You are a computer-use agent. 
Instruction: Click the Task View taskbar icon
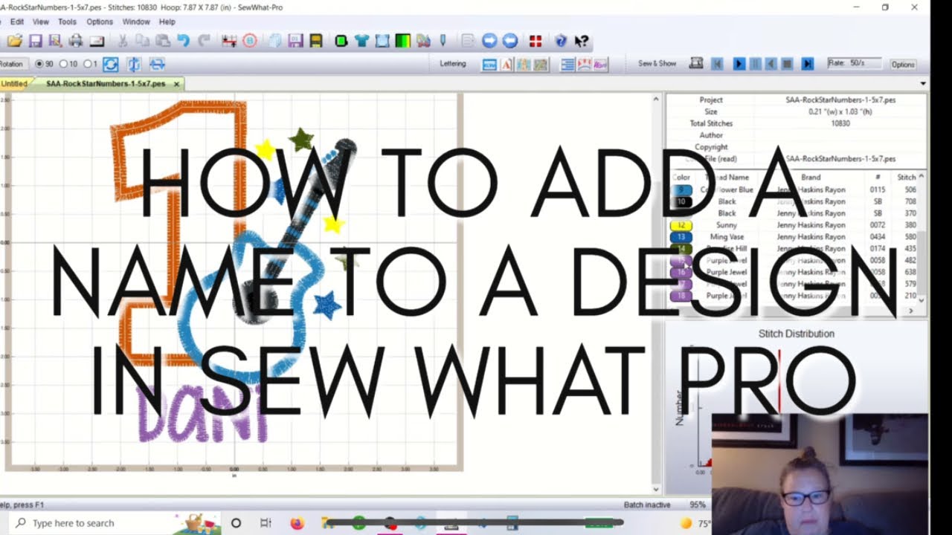tap(266, 523)
